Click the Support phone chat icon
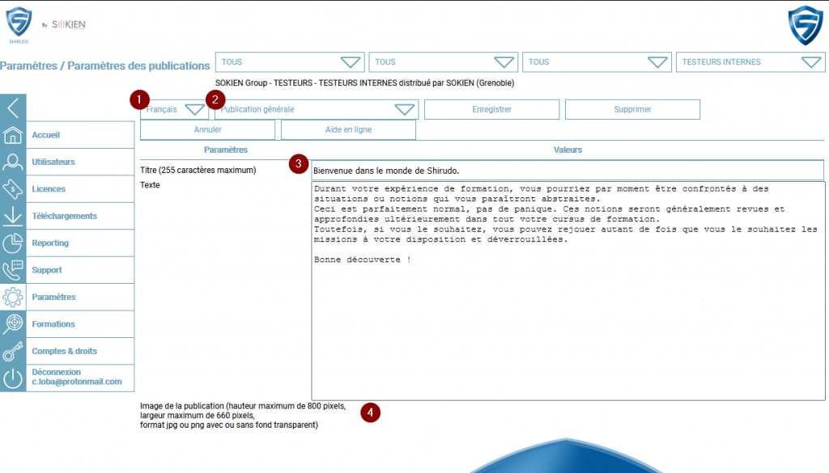The width and height of the screenshot is (829, 473). coord(13,270)
